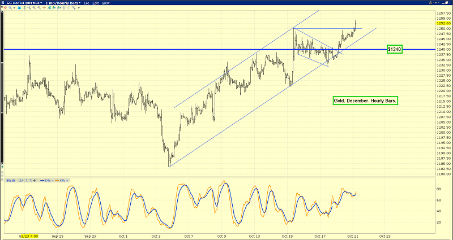Viewport: 453px width, 240px height.
Task: Click the Oct 7 date label
Action: (x=189, y=236)
